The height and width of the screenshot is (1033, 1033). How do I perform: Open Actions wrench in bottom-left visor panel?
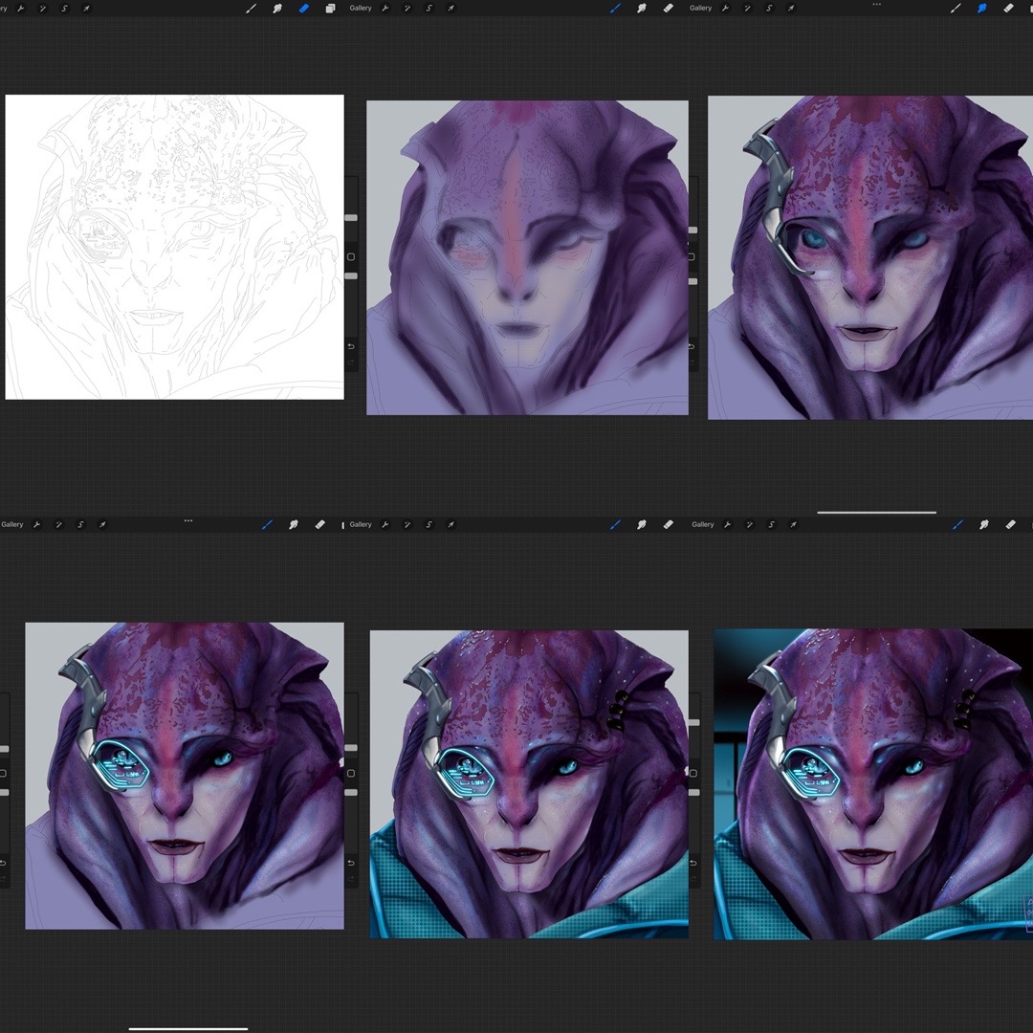[37, 525]
